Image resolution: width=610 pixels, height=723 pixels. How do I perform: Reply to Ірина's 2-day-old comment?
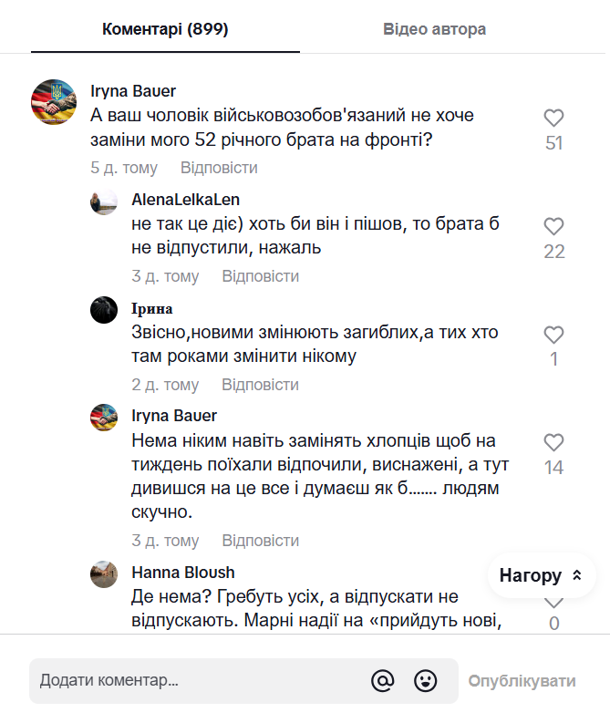(260, 385)
